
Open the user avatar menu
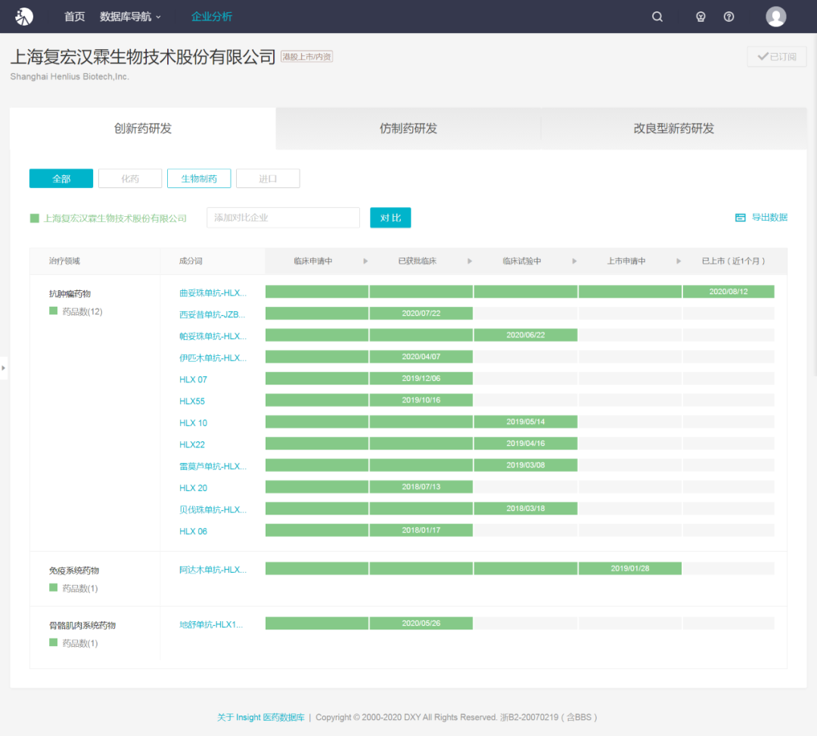tap(776, 17)
